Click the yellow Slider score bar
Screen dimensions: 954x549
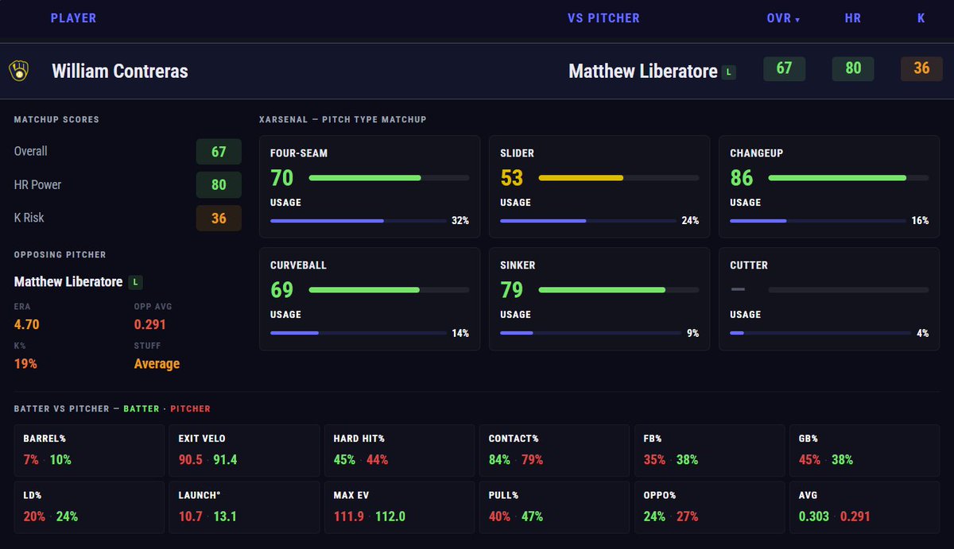(619, 178)
